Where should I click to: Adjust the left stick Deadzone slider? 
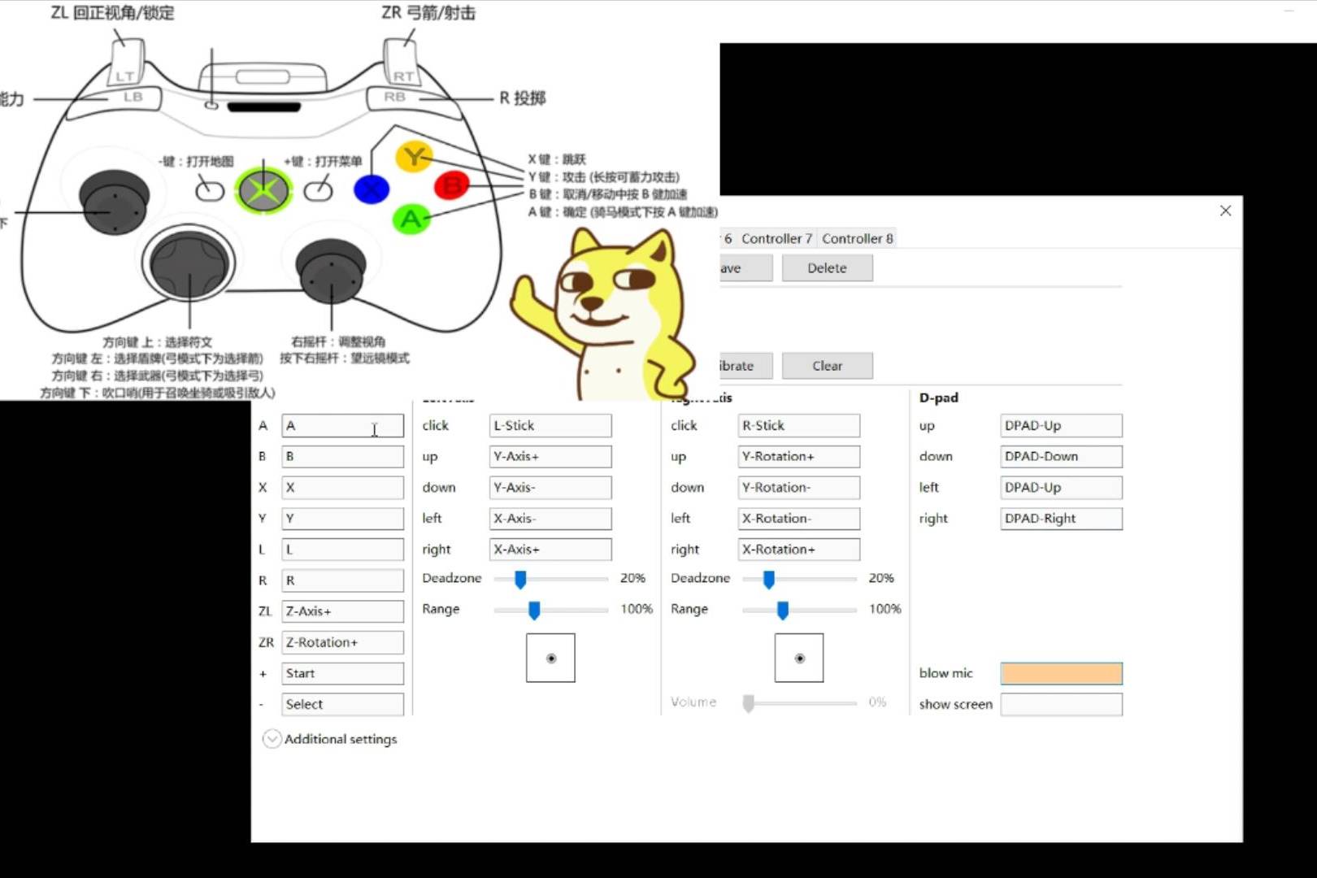[x=520, y=579]
